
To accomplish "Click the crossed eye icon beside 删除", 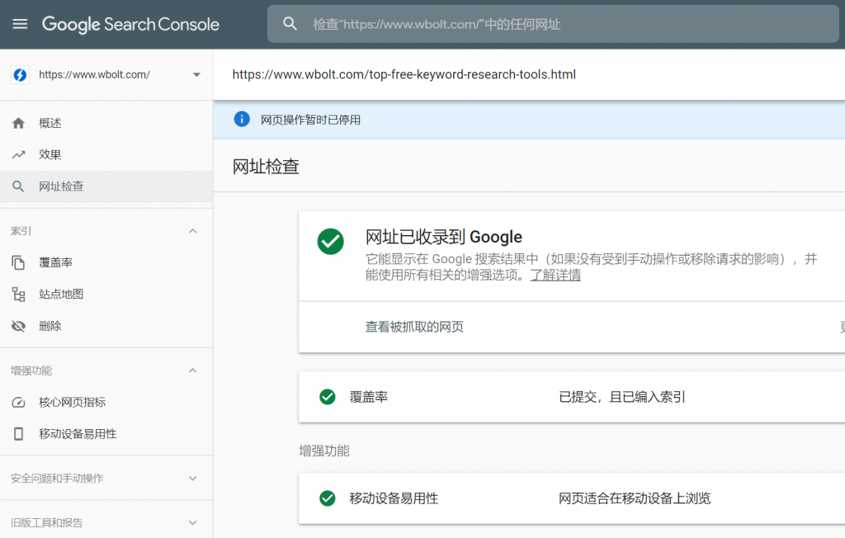I will (x=19, y=326).
